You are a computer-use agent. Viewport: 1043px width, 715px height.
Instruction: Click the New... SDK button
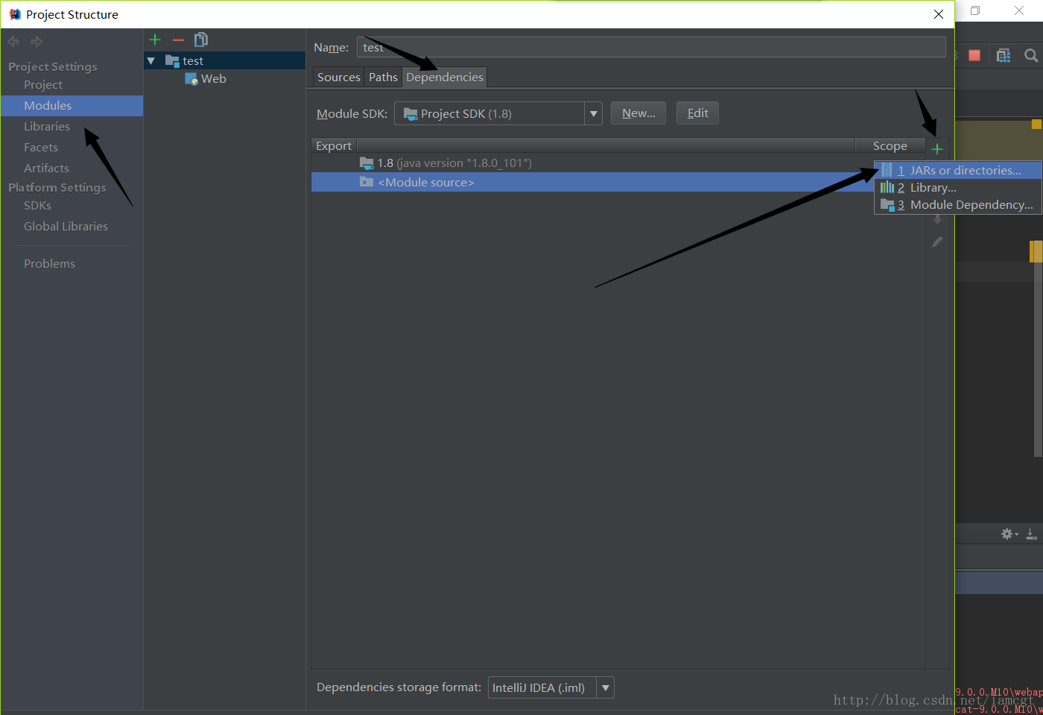point(638,113)
